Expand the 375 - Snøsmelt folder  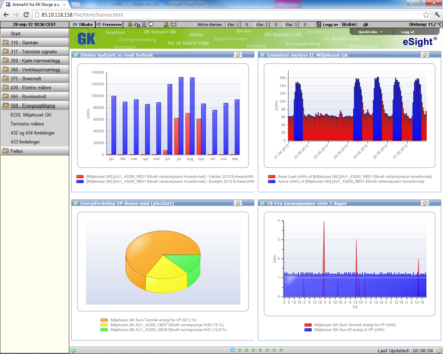click(x=35, y=78)
